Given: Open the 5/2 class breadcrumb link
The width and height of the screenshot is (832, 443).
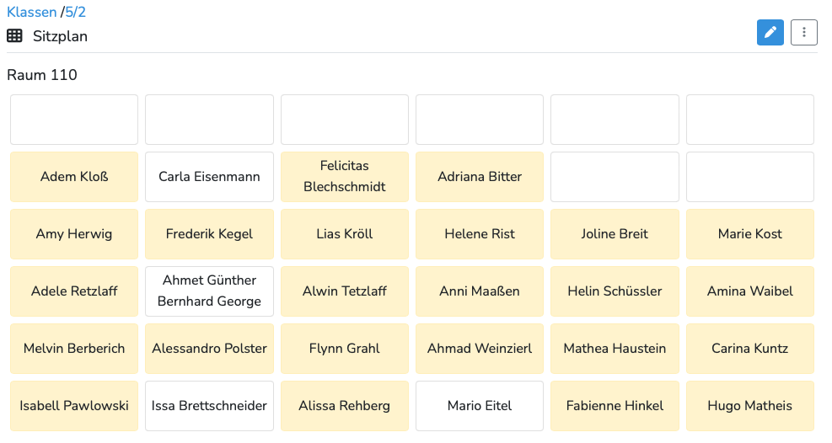Looking at the screenshot, I should point(75,12).
